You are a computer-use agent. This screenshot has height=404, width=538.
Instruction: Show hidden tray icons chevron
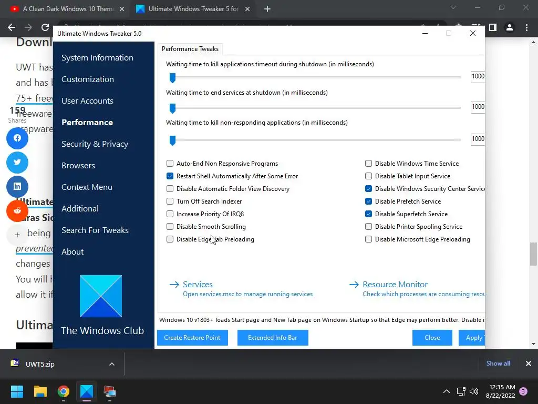tap(447, 391)
